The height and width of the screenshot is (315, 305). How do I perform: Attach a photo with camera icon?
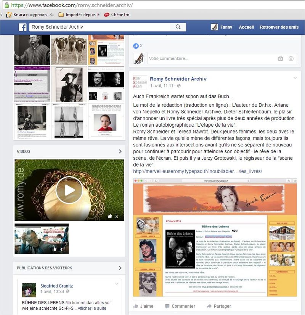pos(280,58)
